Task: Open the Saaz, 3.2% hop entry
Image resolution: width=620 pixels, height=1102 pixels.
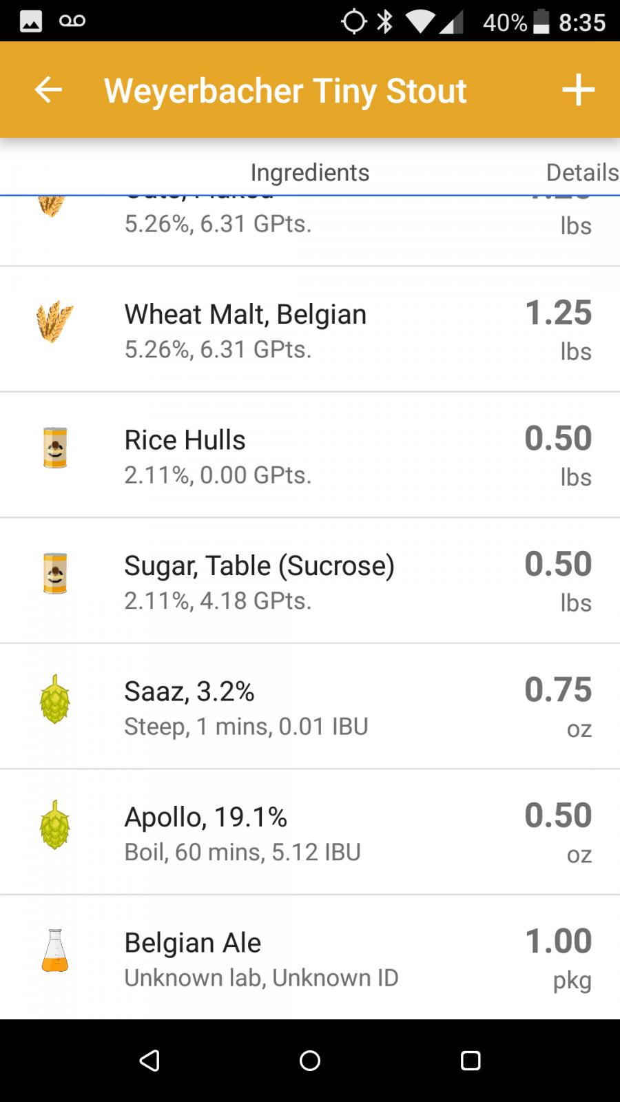Action: tap(310, 706)
